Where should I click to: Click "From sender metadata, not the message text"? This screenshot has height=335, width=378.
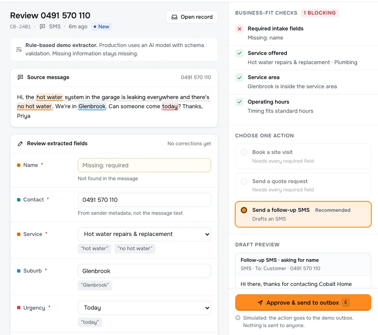point(130,213)
